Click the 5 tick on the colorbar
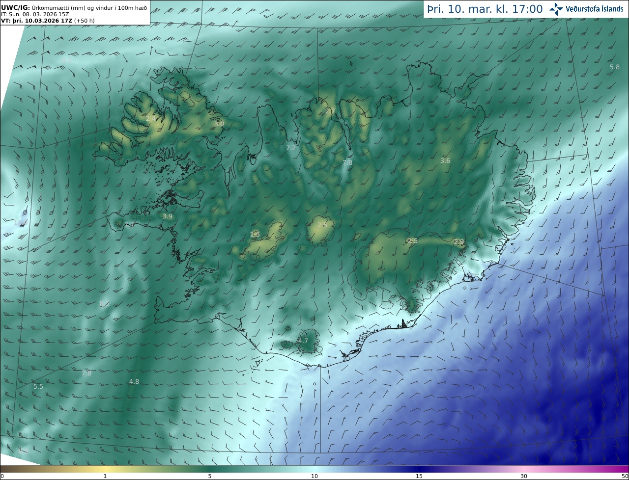Image resolution: width=629 pixels, height=480 pixels. [x=210, y=476]
